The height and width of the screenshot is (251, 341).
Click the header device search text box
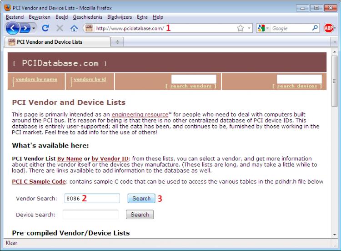click(299, 79)
